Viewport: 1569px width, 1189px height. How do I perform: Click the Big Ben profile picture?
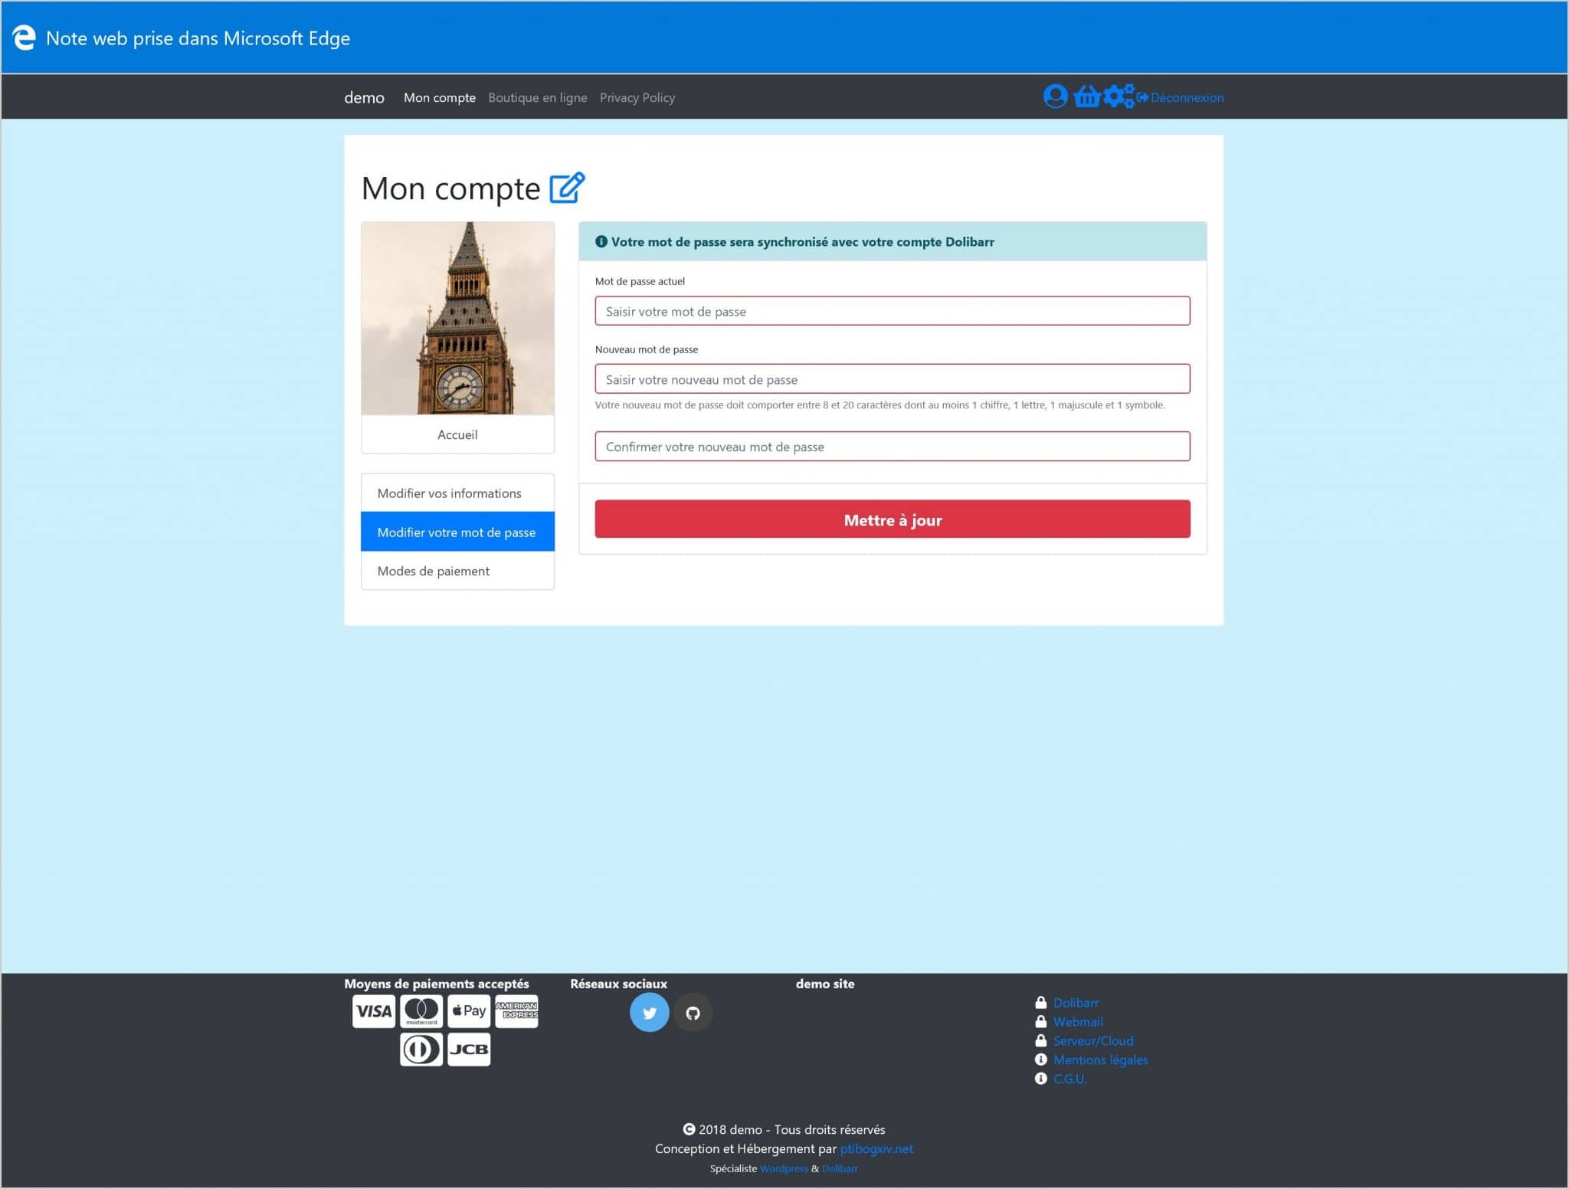457,319
